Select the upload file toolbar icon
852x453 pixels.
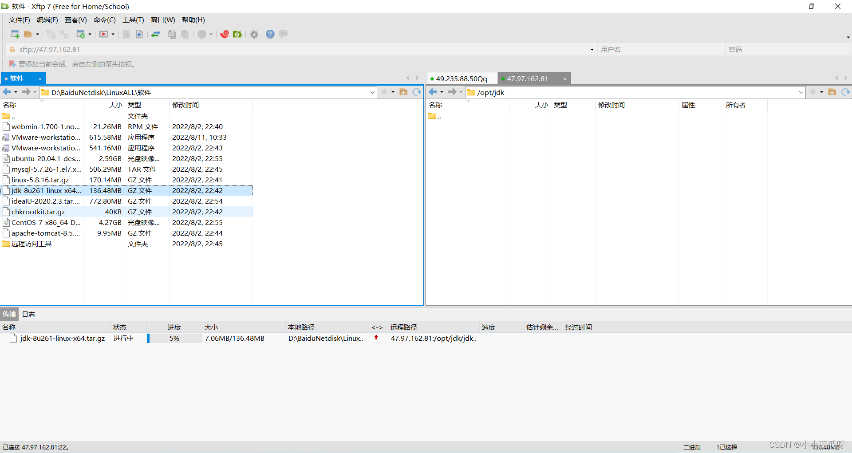pos(139,34)
